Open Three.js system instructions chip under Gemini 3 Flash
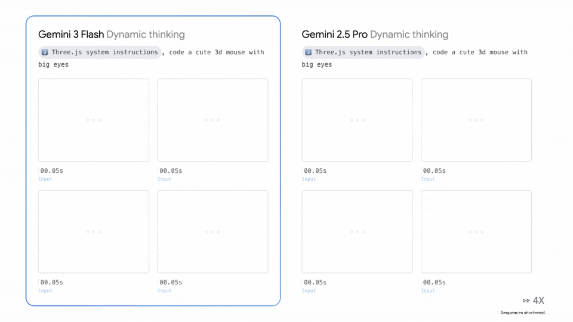Screen dimensions: 573x322 100,52
